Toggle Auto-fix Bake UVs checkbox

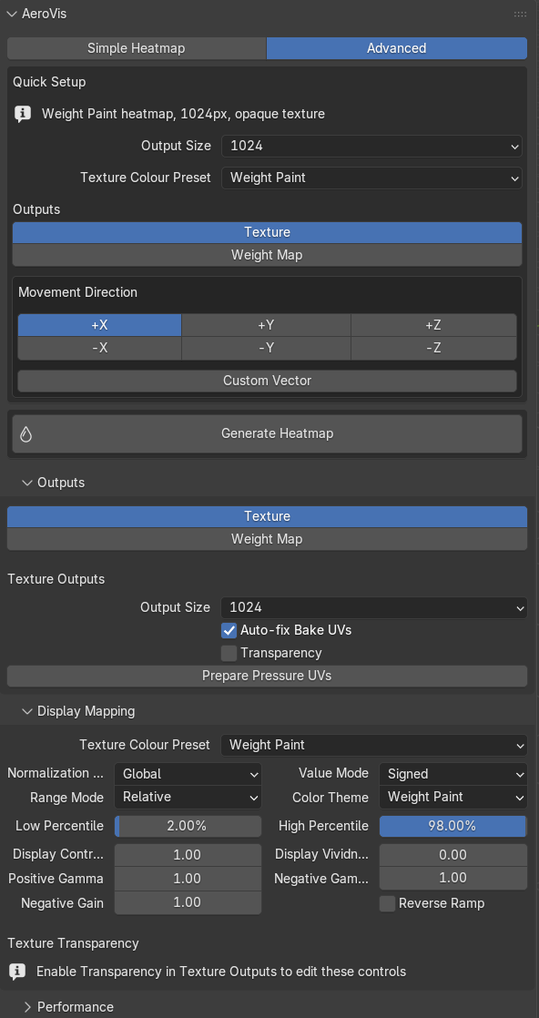coord(229,630)
